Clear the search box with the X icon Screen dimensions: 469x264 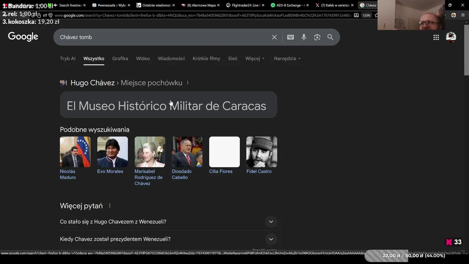(274, 37)
